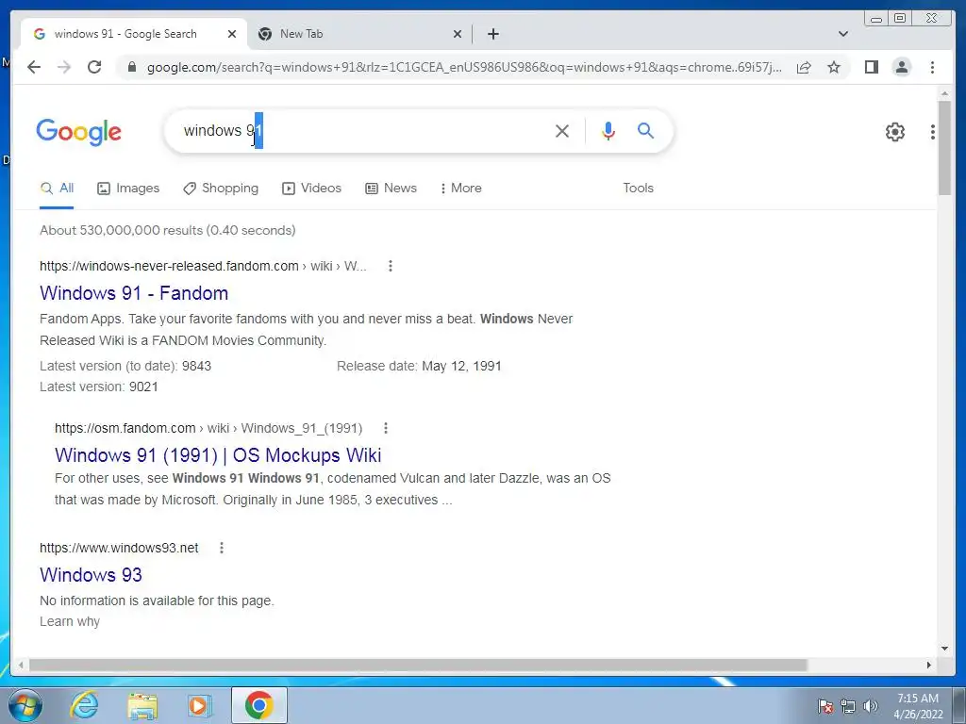Click 'Release date: May 12, 1991' text
The height and width of the screenshot is (724, 966).
point(419,367)
